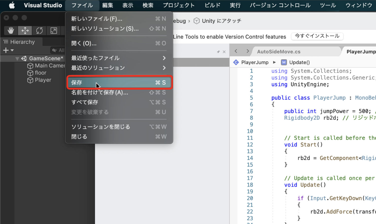
Task: Open the 検索 menu
Action: (x=148, y=5)
